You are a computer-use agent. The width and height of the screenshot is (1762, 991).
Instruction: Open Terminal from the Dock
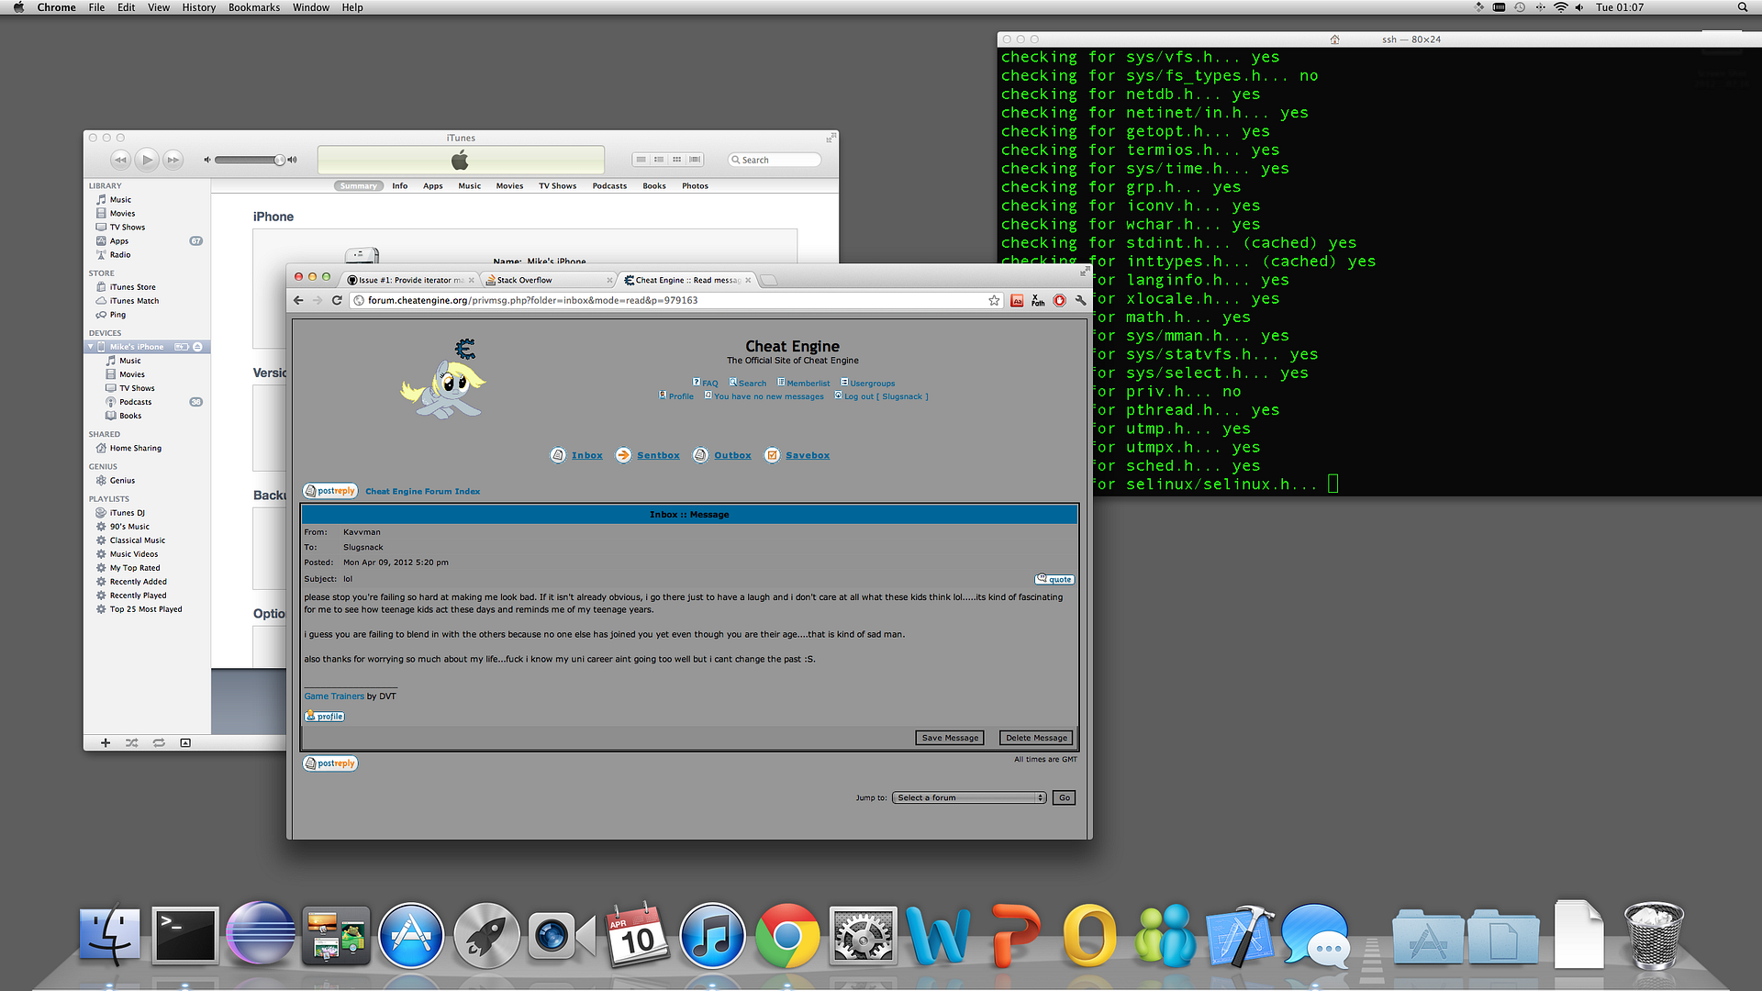(x=184, y=936)
